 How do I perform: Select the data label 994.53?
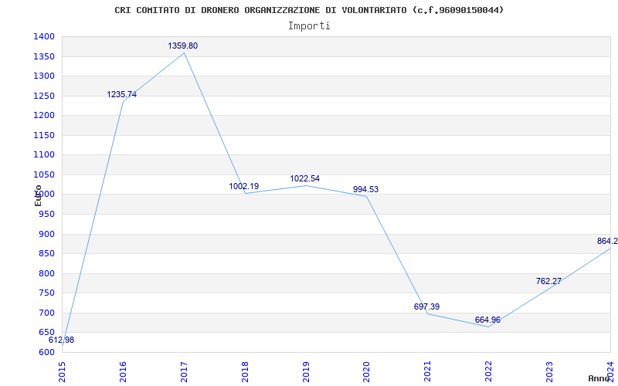point(365,189)
